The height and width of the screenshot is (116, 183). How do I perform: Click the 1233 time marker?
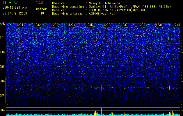click(55, 25)
